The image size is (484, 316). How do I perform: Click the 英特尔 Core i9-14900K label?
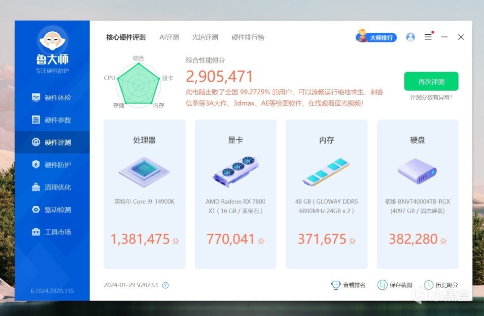tap(144, 202)
